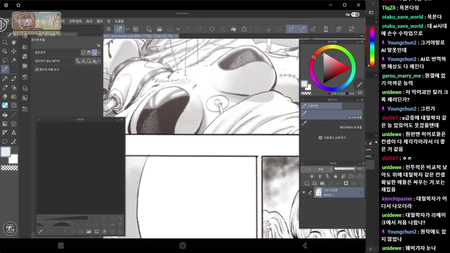Open the 필터 menu
This screenshot has height=253, width=450.
[x=99, y=21]
